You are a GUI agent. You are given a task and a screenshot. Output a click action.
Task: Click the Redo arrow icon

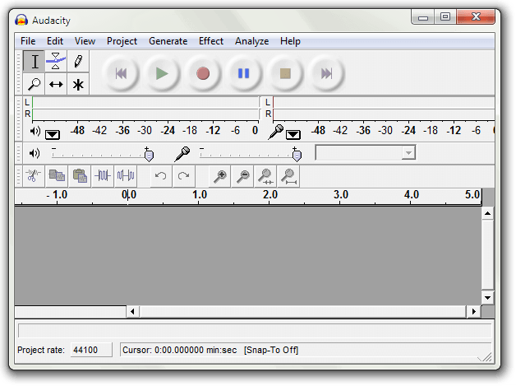tap(183, 175)
